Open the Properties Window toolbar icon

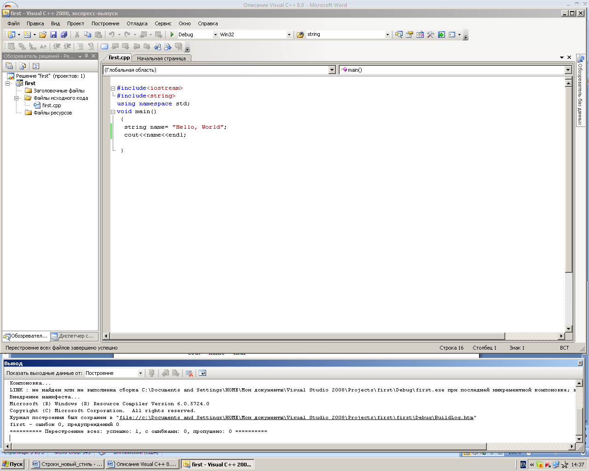click(409, 34)
